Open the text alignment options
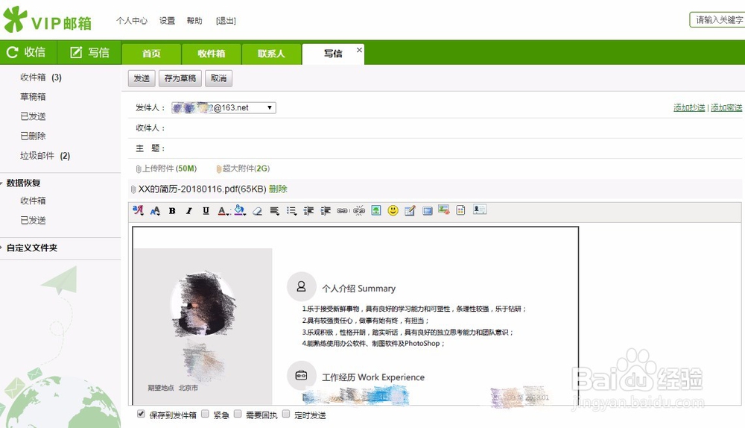 point(274,211)
